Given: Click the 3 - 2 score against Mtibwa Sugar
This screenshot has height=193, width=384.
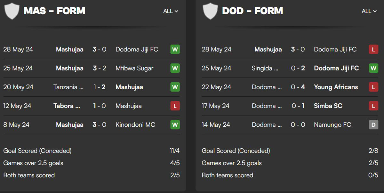Looking at the screenshot, I should pos(100,68).
